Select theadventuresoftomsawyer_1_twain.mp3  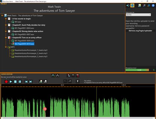coord(31,50)
